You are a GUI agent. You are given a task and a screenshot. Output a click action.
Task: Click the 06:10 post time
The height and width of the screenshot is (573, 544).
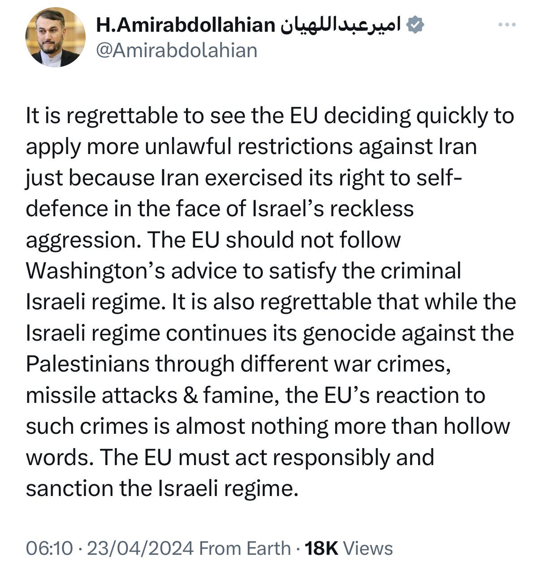(x=49, y=548)
